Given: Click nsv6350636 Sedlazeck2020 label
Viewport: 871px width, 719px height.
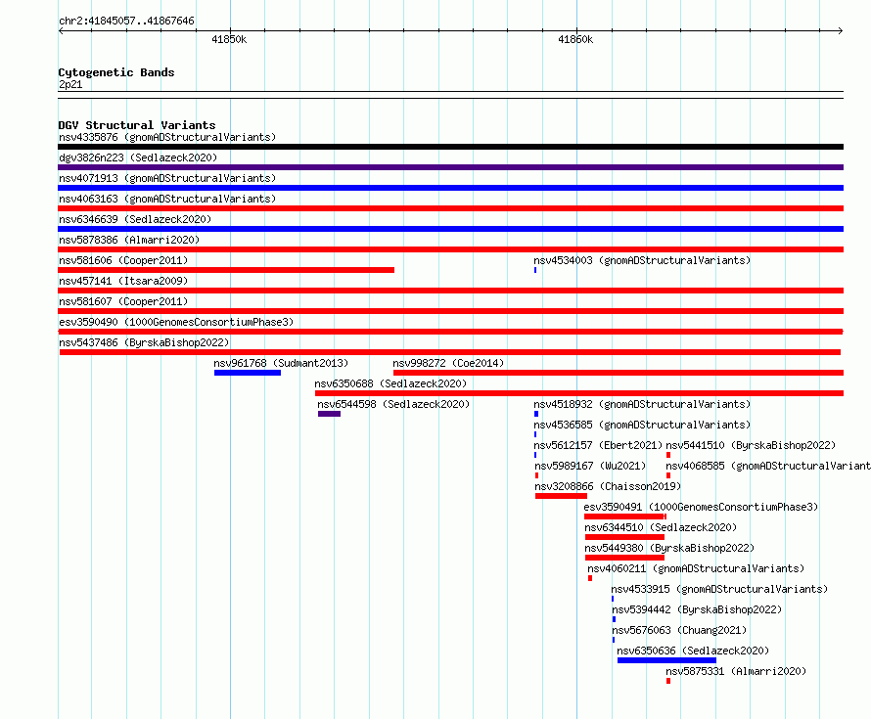Looking at the screenshot, I should (693, 651).
